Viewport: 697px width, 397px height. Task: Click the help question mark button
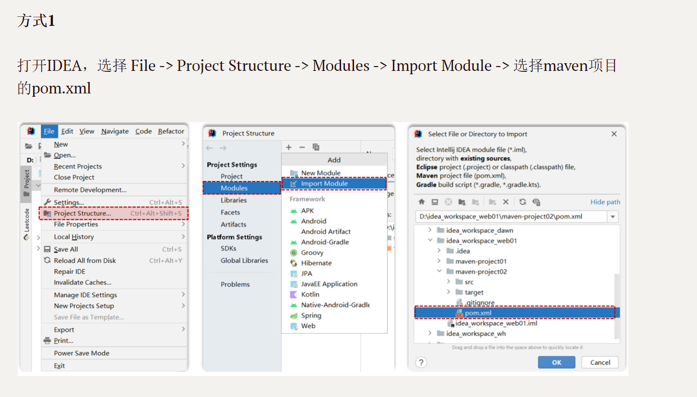coord(421,362)
